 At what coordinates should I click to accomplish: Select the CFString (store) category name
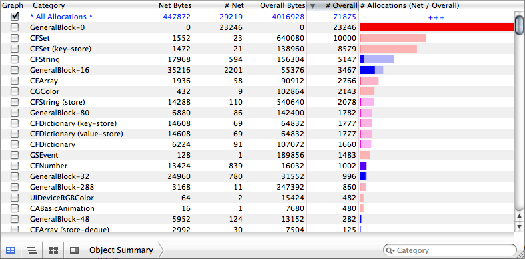pyautogui.click(x=57, y=102)
